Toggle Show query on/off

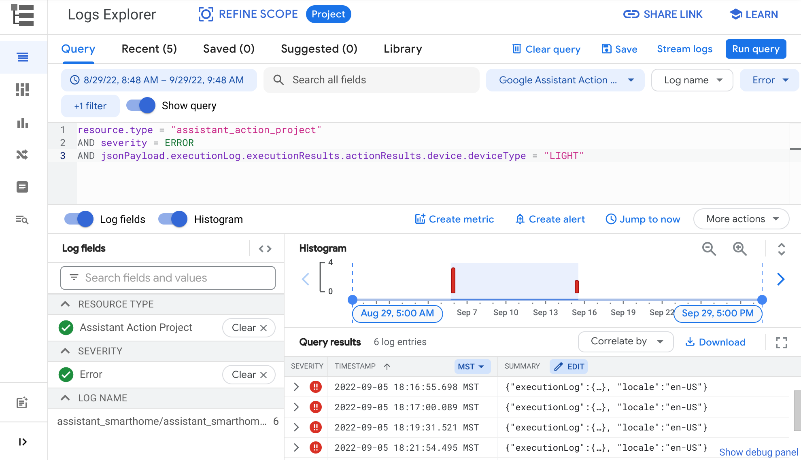point(141,106)
